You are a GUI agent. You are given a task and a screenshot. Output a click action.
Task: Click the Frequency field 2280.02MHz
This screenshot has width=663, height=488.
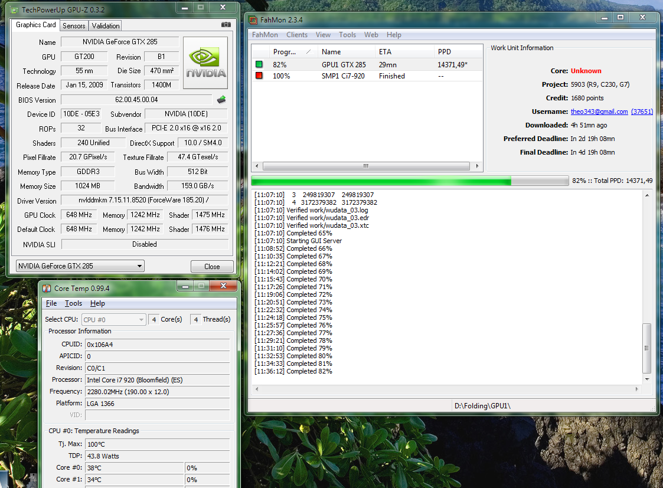[157, 392]
